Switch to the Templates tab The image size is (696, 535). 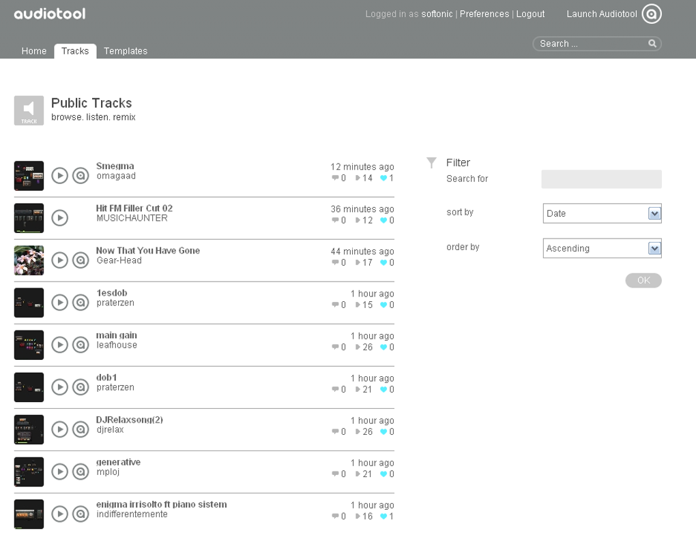click(x=126, y=50)
